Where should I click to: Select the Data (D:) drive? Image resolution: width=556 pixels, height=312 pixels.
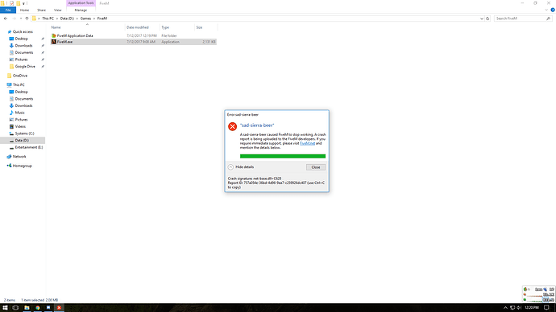22,141
